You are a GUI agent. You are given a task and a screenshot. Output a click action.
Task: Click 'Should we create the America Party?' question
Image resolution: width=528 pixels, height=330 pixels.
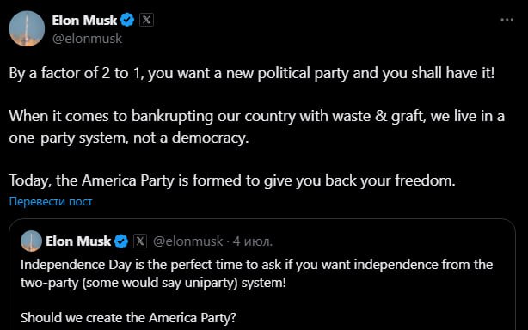(x=128, y=318)
